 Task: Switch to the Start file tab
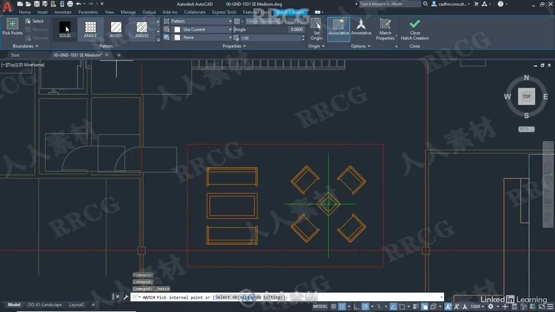(15, 55)
